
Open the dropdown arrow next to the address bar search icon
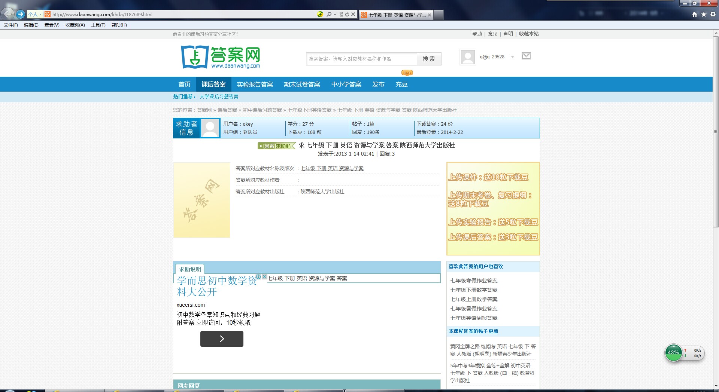point(335,15)
